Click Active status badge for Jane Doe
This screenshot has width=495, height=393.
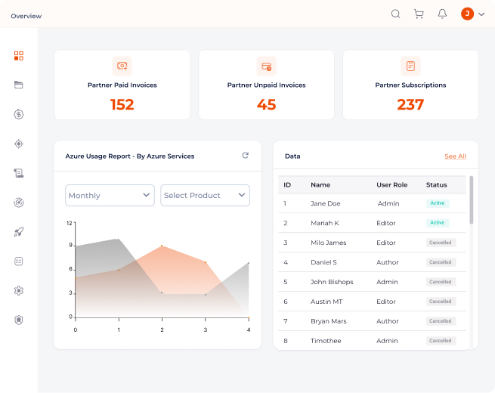(438, 203)
